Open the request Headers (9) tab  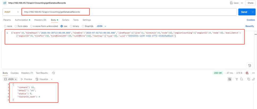(40, 20)
